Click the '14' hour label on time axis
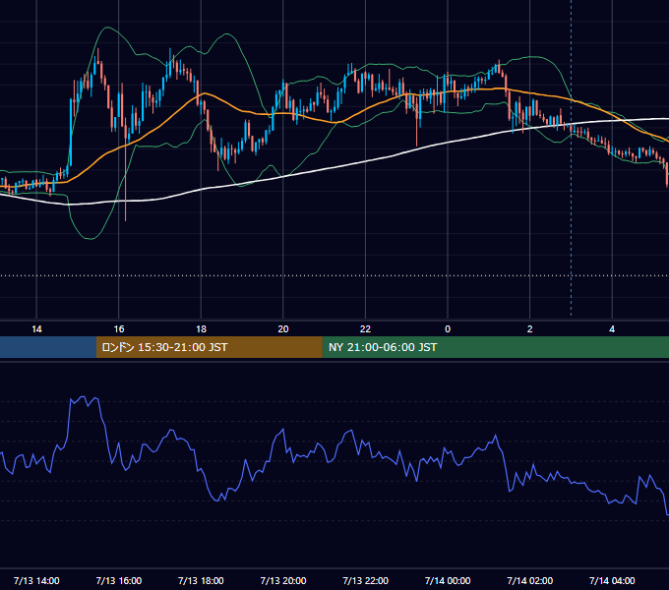 point(36,329)
